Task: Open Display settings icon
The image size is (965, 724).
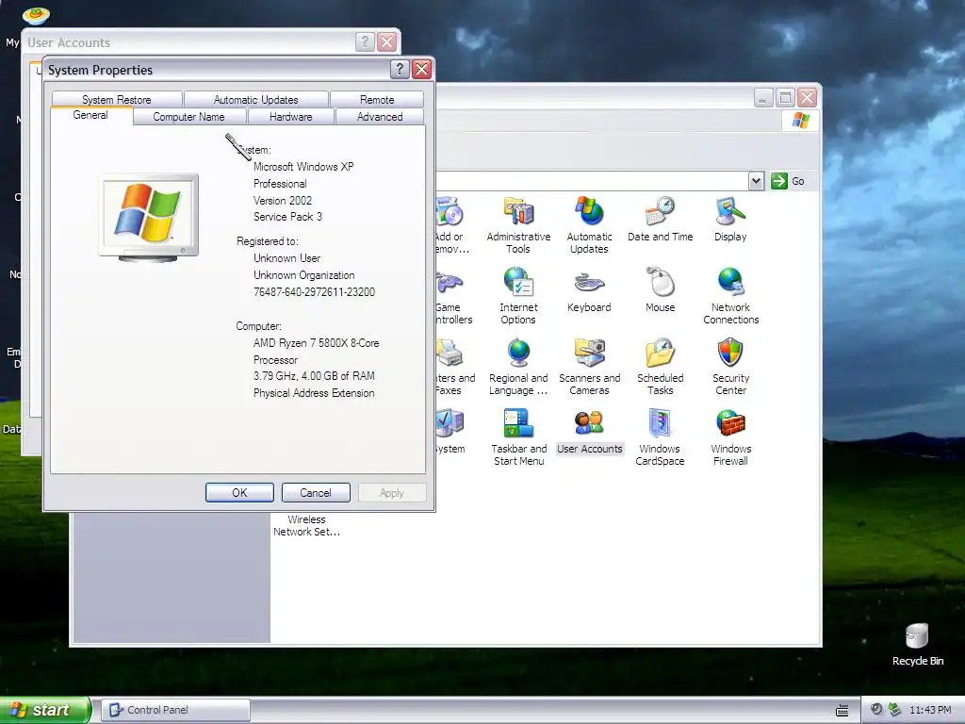Action: point(730,219)
